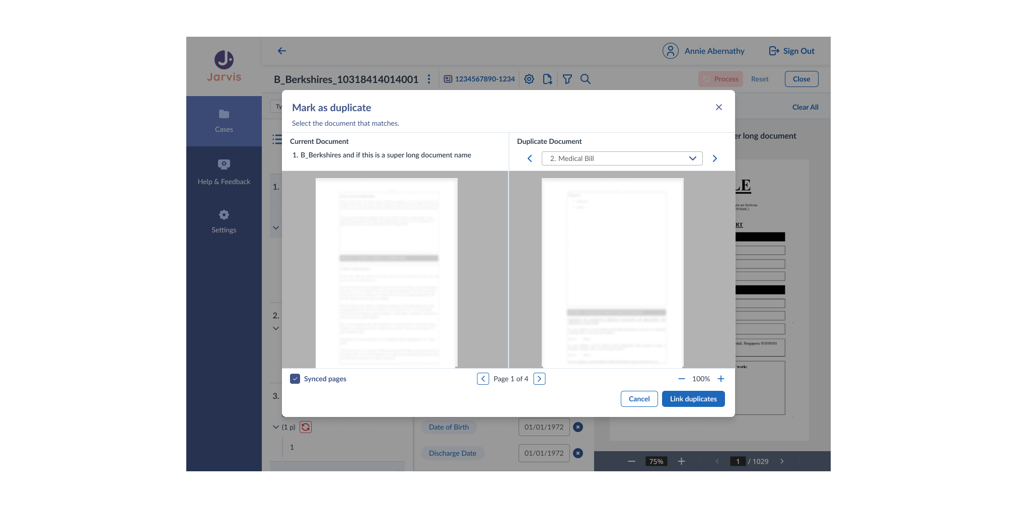Screen dimensions: 1017x508
Task: Open the Cases sidebar item
Action: click(x=224, y=121)
